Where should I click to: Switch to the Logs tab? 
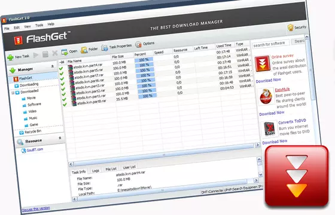click(96, 171)
